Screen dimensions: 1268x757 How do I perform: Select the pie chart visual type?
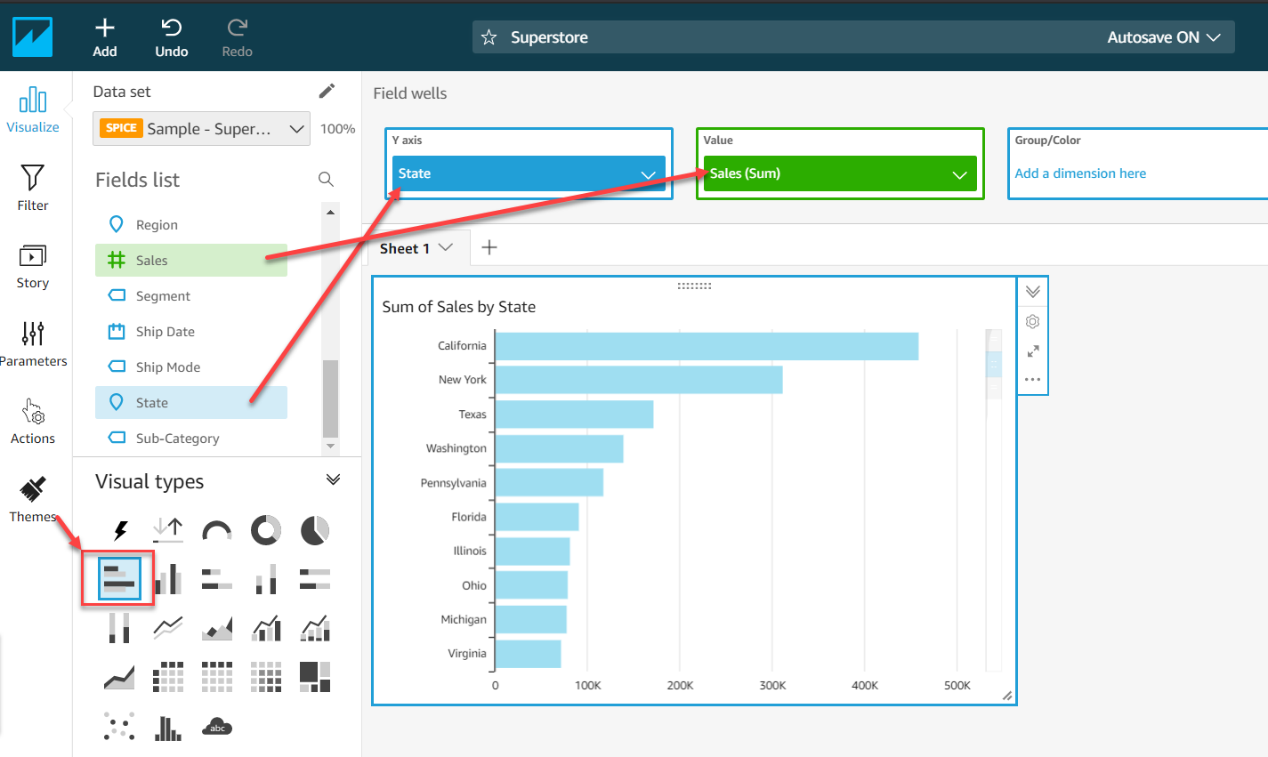click(x=314, y=529)
